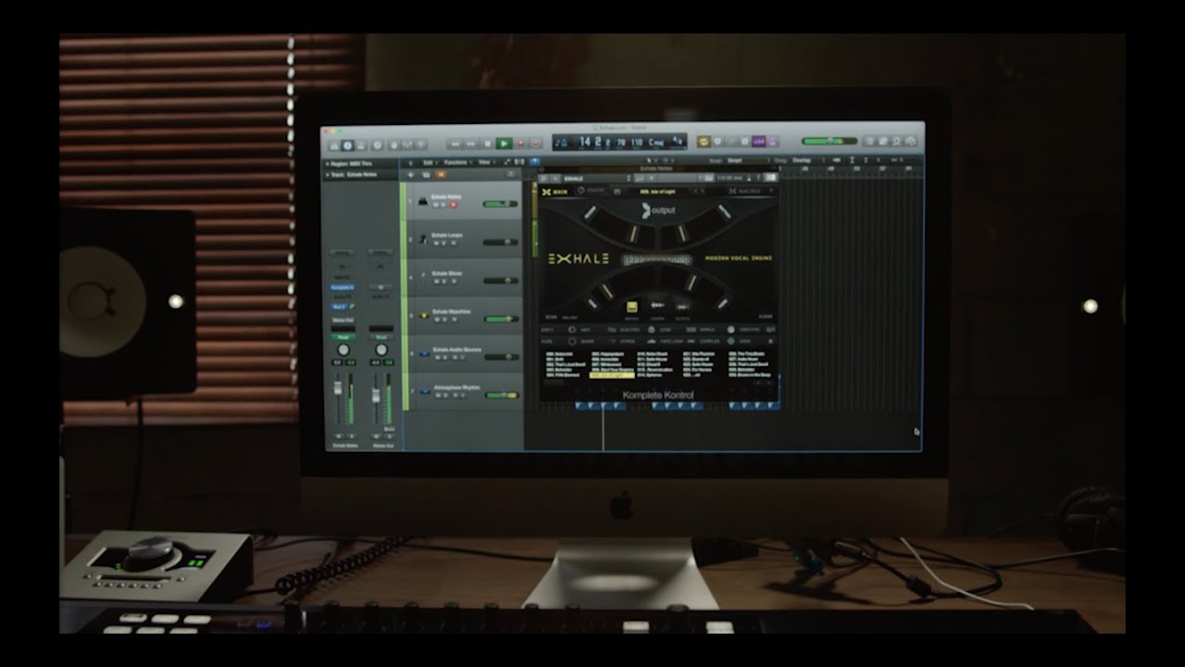The height and width of the screenshot is (667, 1185).
Task: Open the Exhale plugin preset dropdown in header
Action: [597, 178]
